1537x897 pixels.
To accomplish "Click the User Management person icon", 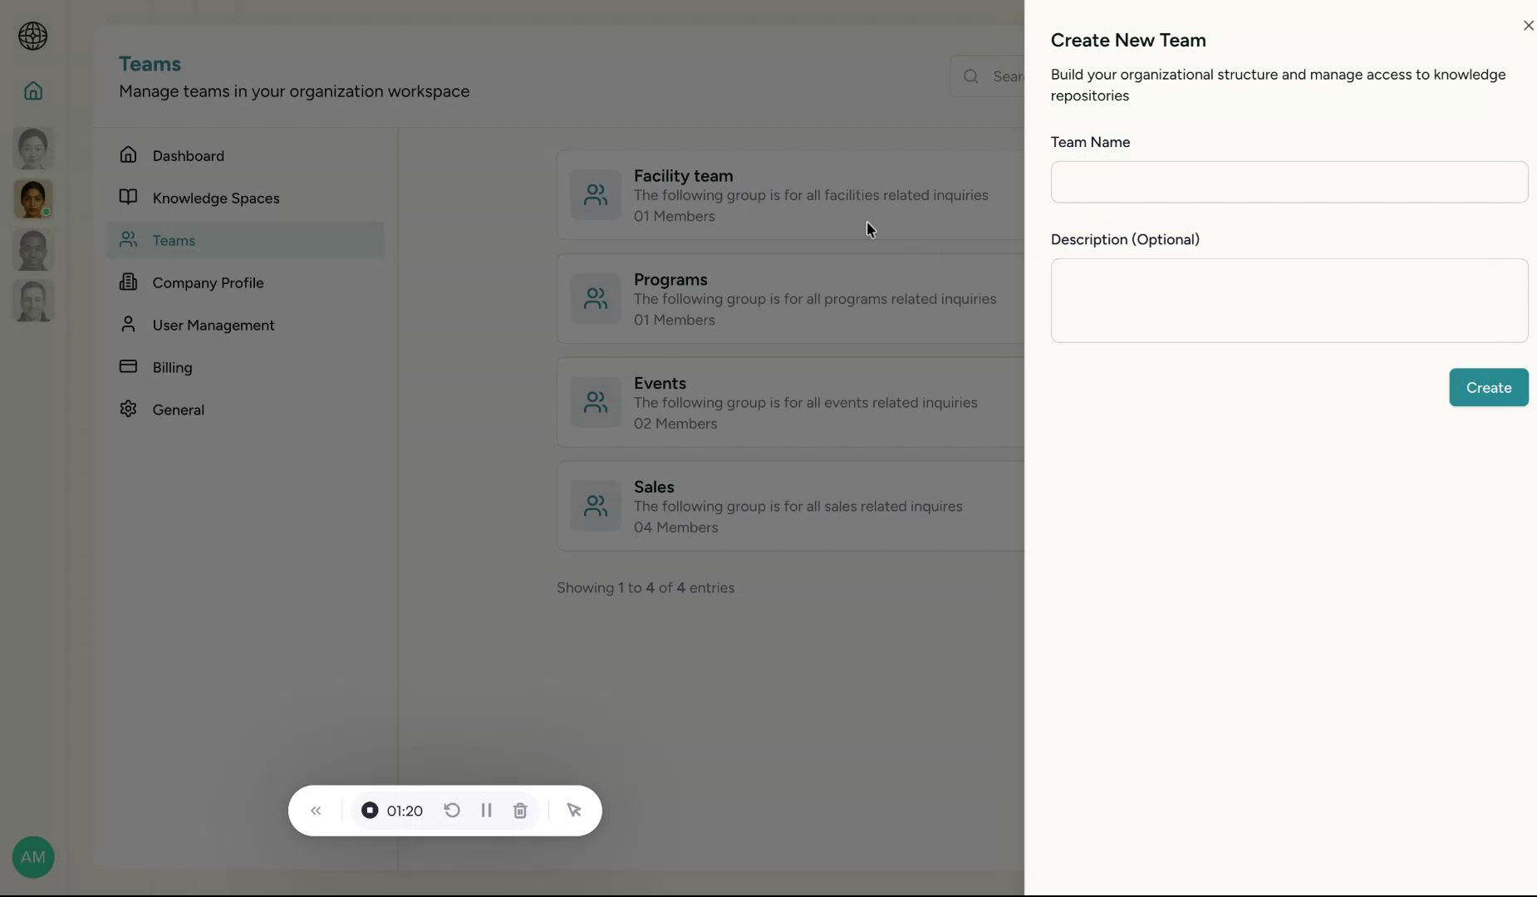I will [129, 325].
